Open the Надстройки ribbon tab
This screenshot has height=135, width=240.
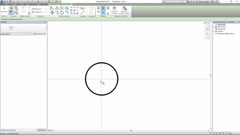(x=43, y=4)
